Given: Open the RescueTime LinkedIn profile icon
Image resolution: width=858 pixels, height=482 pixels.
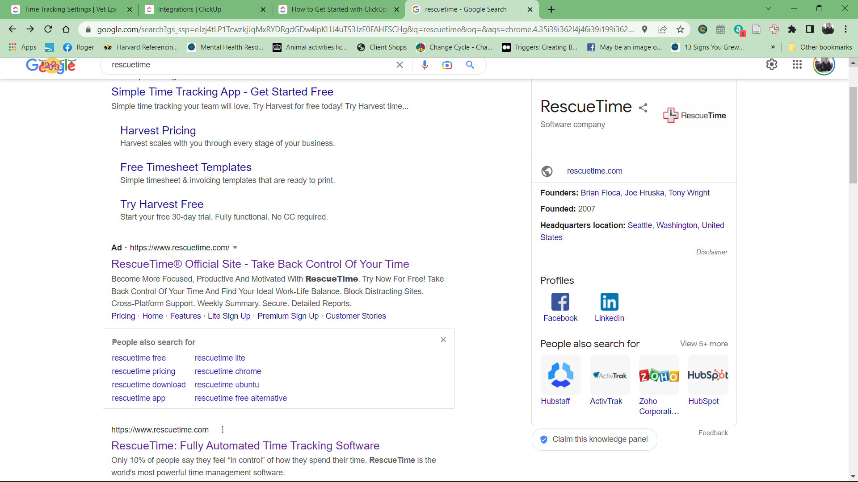Looking at the screenshot, I should pyautogui.click(x=609, y=302).
